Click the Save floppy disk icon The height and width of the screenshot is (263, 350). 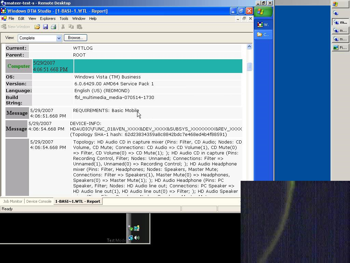pos(45,27)
